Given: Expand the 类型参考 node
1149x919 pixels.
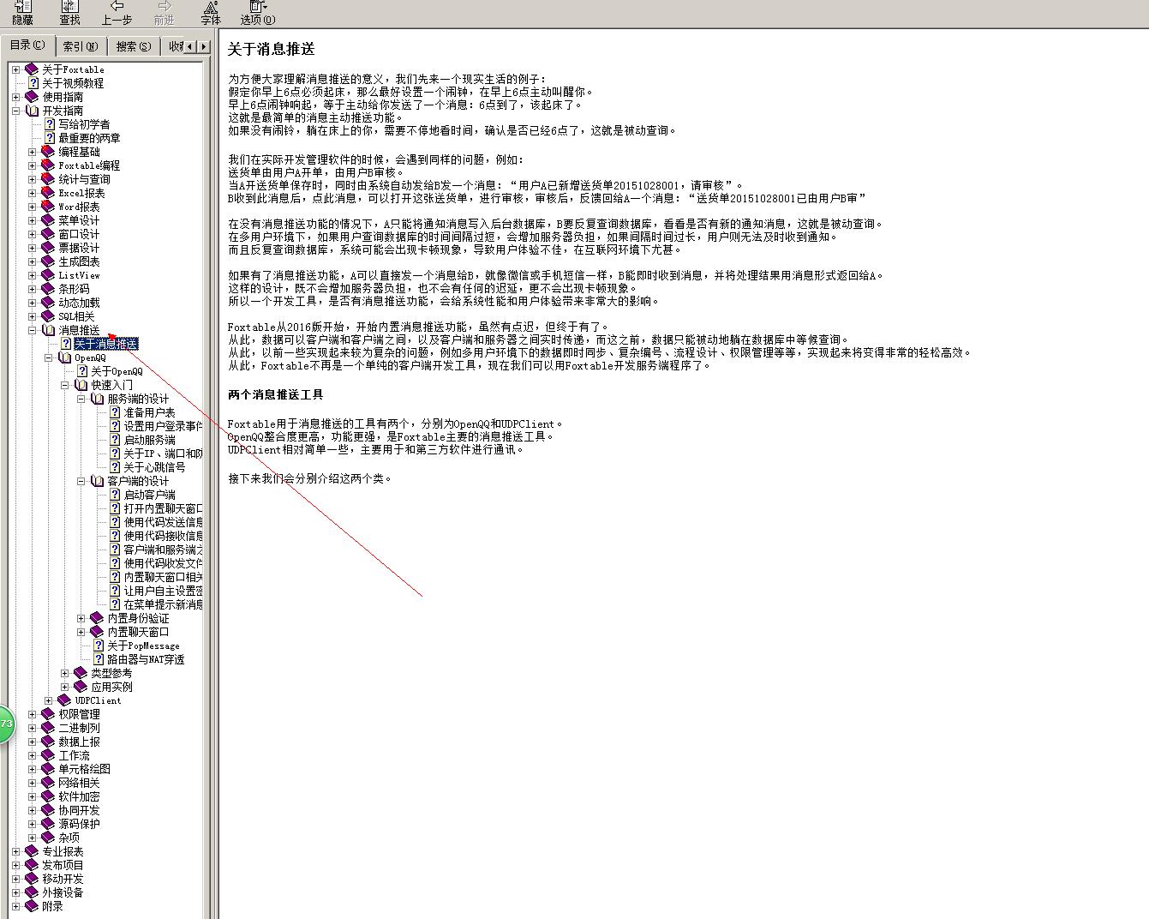Looking at the screenshot, I should tap(64, 673).
